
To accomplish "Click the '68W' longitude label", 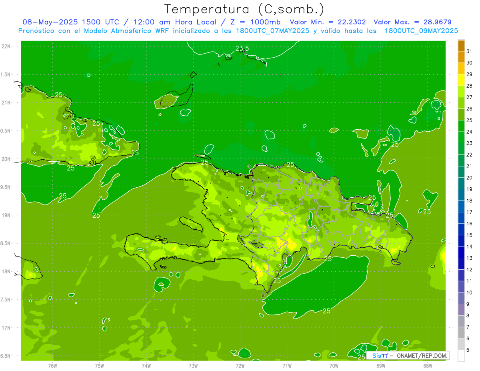I will pyautogui.click(x=428, y=366).
